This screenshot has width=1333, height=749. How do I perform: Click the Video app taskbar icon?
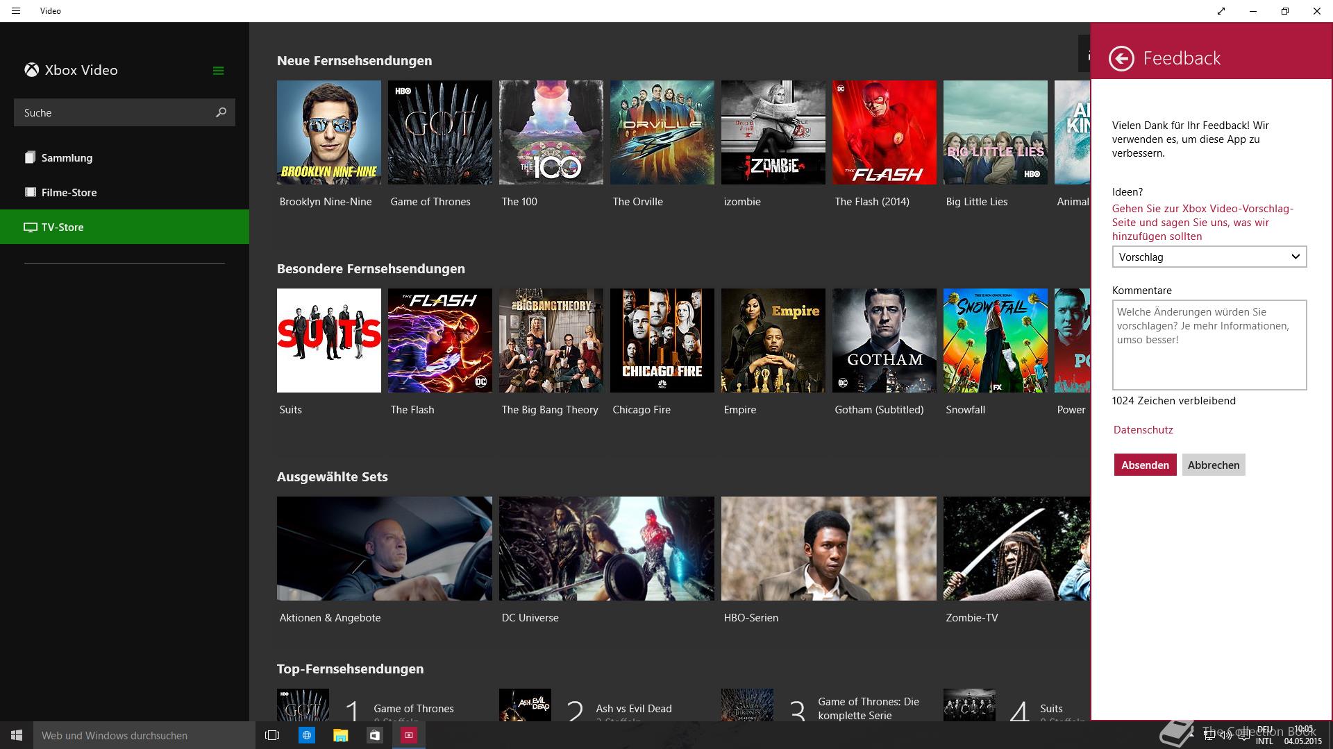pos(409,735)
